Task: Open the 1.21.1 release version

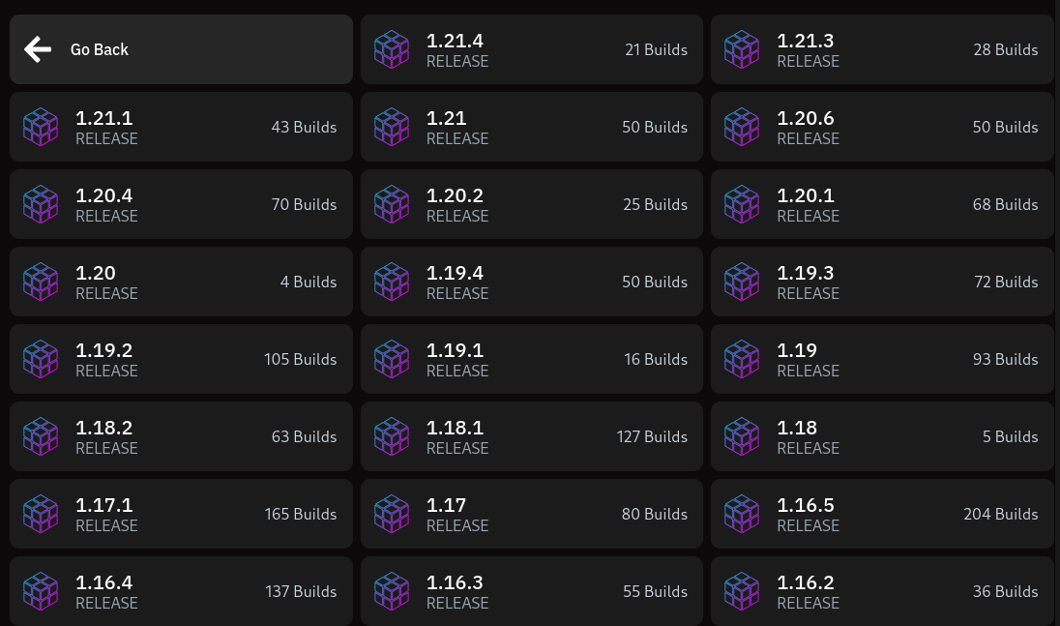Action: pos(181,127)
